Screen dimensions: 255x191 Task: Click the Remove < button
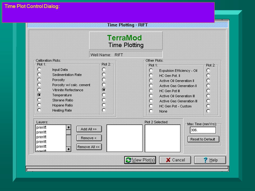click(89, 138)
